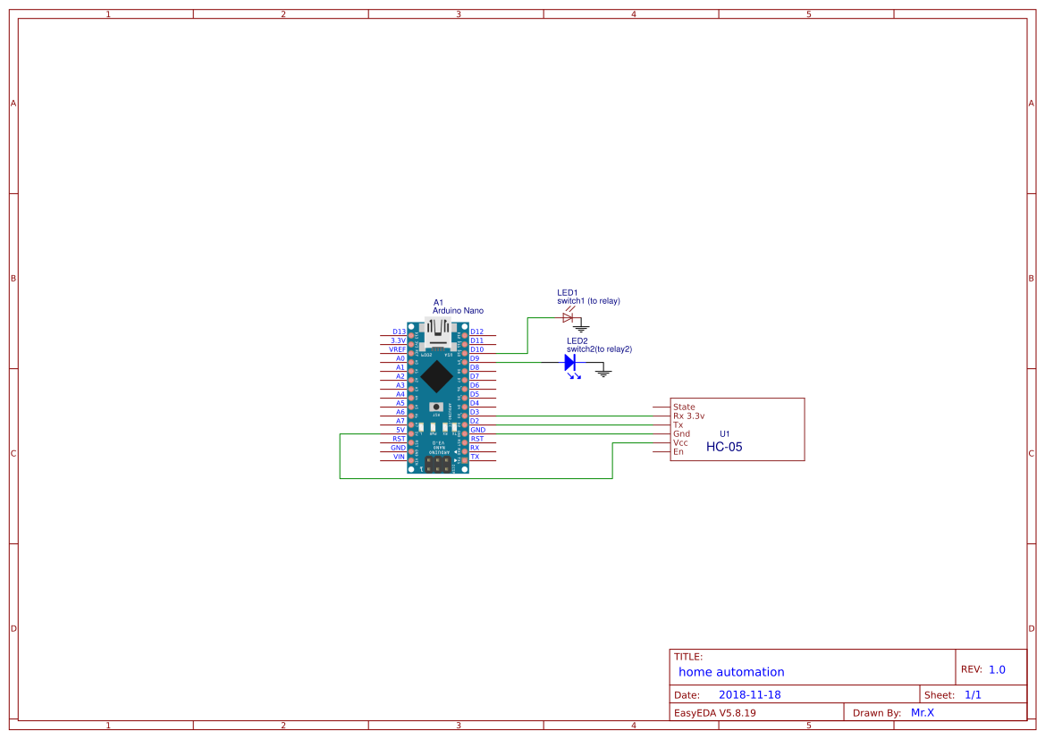Click the 'Rx 3.3v' pin on the HC-05
The width and height of the screenshot is (1045, 739).
688,416
